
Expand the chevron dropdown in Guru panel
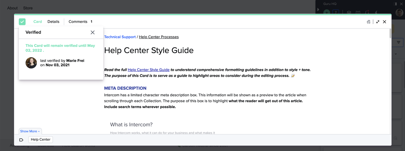click(x=396, y=54)
